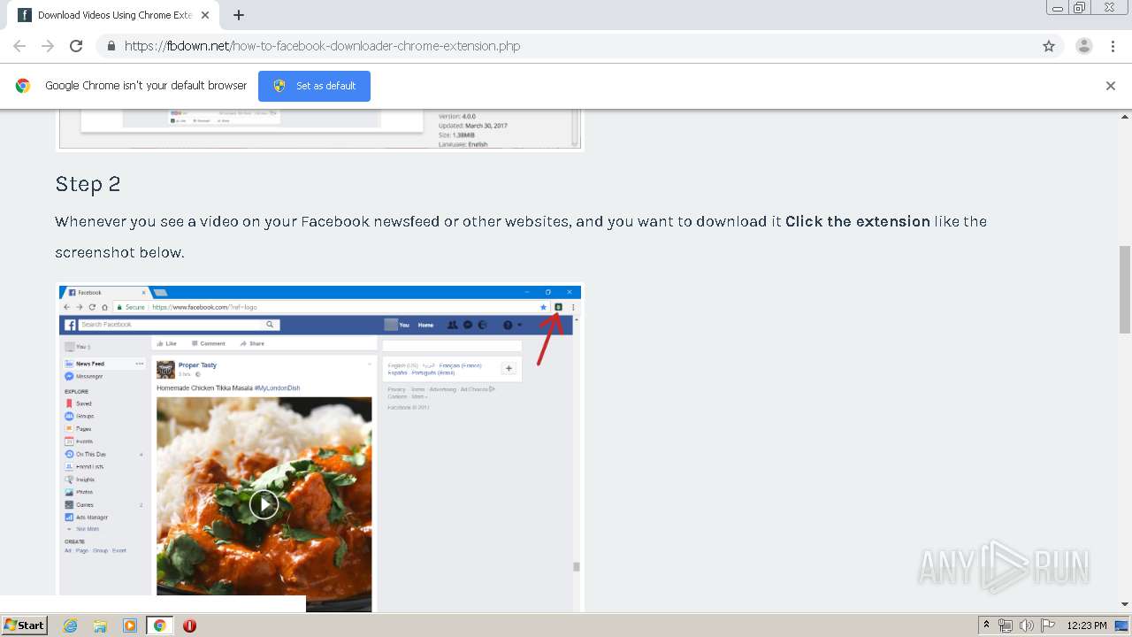Click the 12:23 PM system clock

(x=1087, y=625)
